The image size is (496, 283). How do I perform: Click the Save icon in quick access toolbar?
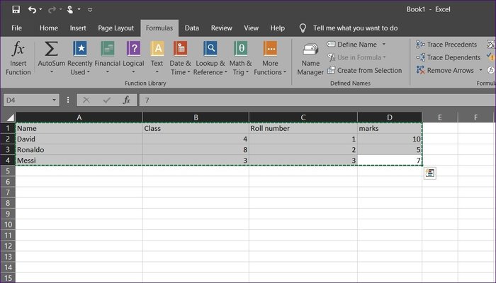coord(16,9)
